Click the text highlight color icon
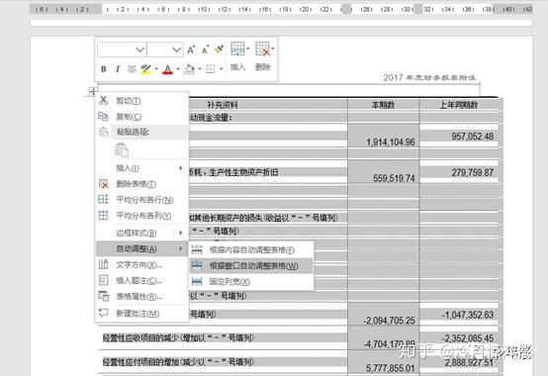Image resolution: width=548 pixels, height=376 pixels. (x=145, y=69)
